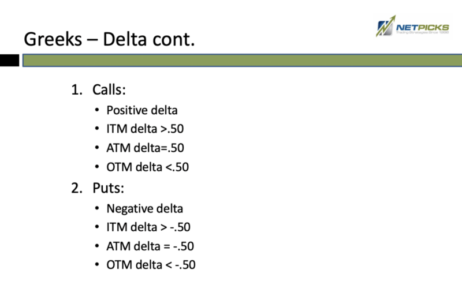The image size is (462, 285).
Task: Click the ATM delta = -.50 line
Action: point(150,246)
